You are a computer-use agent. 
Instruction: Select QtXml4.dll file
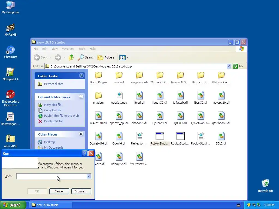coord(119,139)
